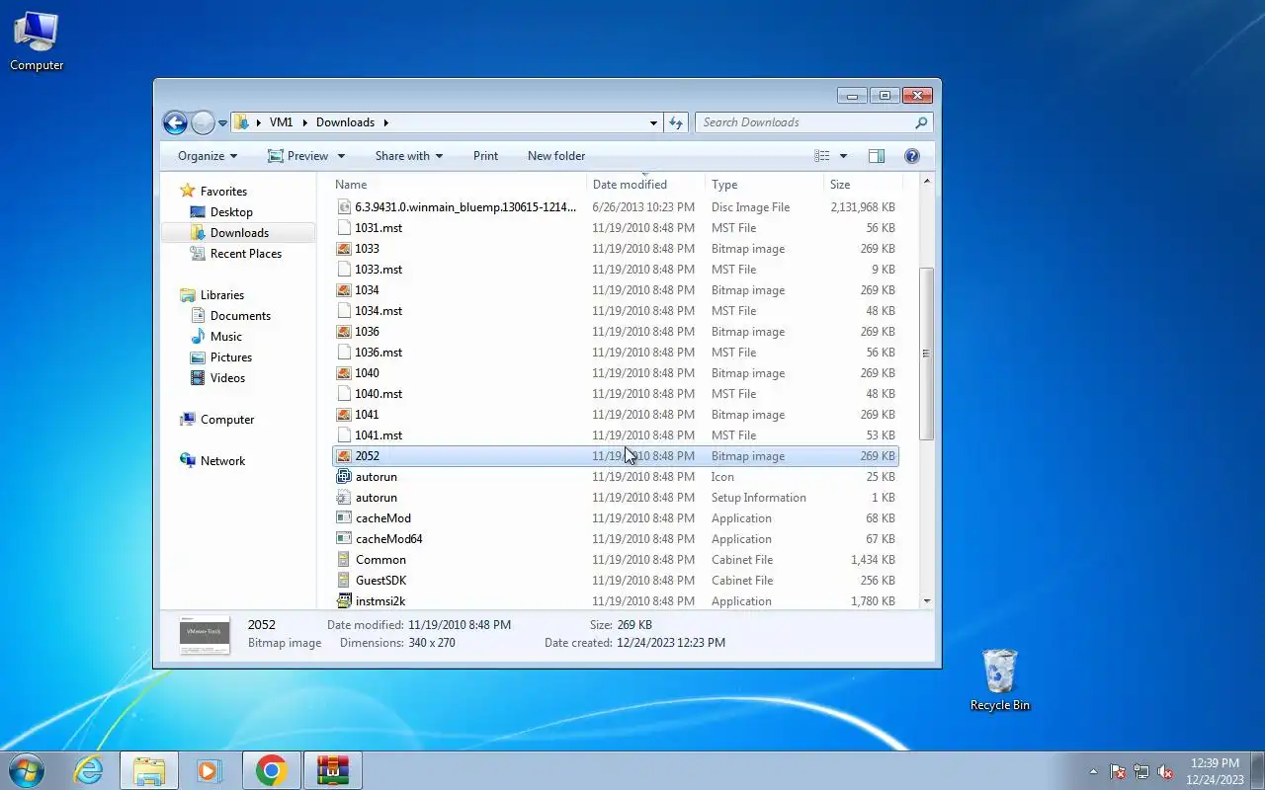Click the 1033 bitmap image icon
Viewport: 1265px width, 790px height.
[x=344, y=249]
